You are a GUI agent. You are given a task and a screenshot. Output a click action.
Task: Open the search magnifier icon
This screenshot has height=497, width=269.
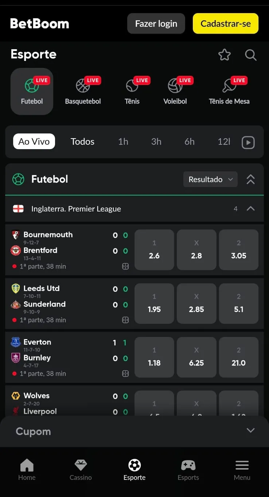[x=250, y=55]
